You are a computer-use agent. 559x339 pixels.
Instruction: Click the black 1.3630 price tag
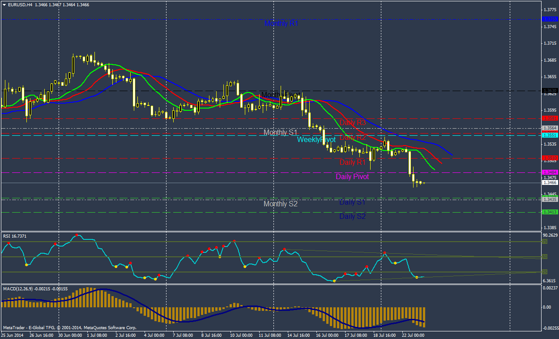[549, 91]
